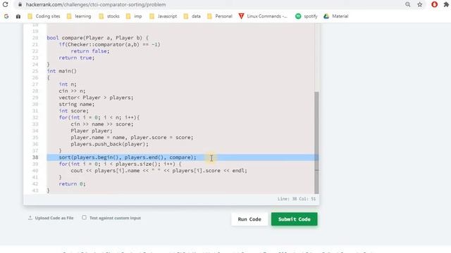Viewport: 451px width, 253px height.
Task: Open the bookmark icon next to Google
Action: (18, 16)
